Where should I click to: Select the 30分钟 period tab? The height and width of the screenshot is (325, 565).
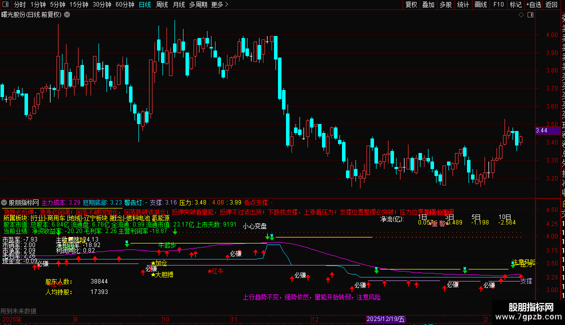(102, 4)
